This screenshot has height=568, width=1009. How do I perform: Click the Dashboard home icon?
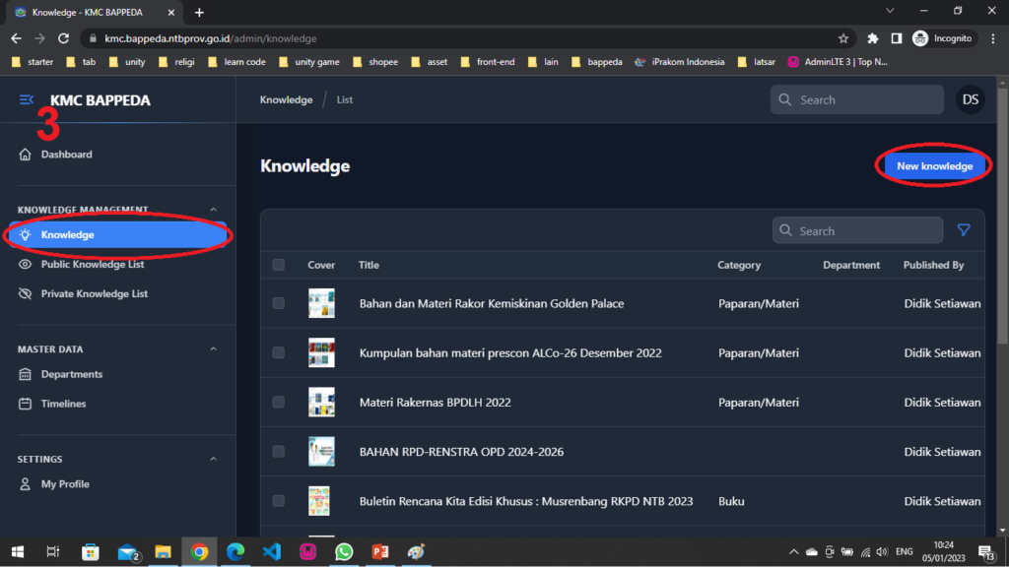(26, 155)
